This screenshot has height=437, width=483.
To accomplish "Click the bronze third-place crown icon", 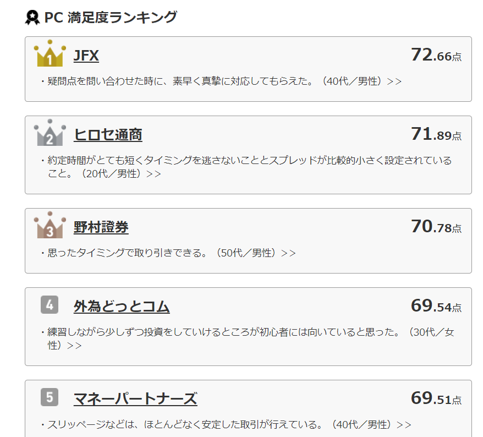I will click(50, 225).
